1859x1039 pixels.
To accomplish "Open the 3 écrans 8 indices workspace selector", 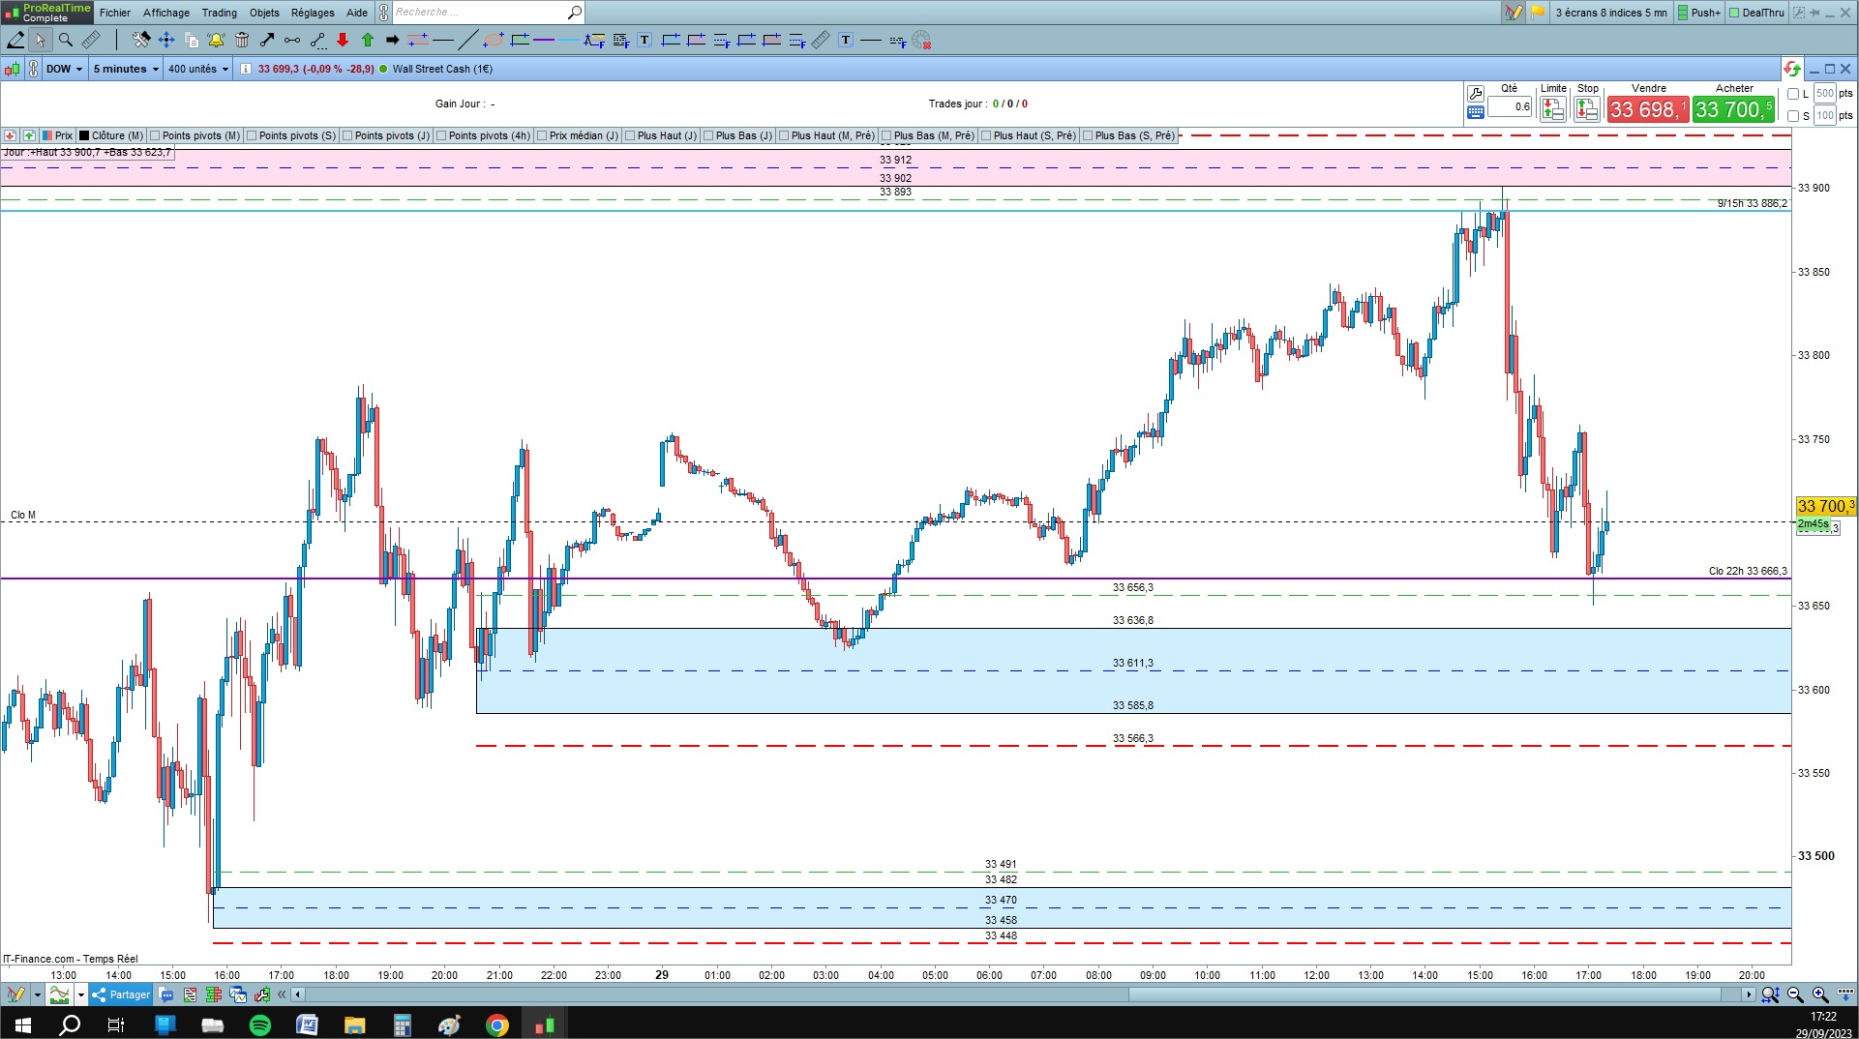I will (x=1611, y=13).
